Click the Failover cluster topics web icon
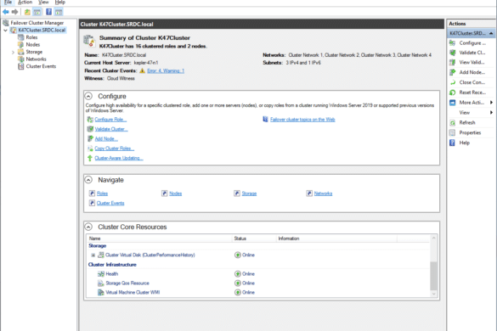497x331 pixels. (265, 120)
